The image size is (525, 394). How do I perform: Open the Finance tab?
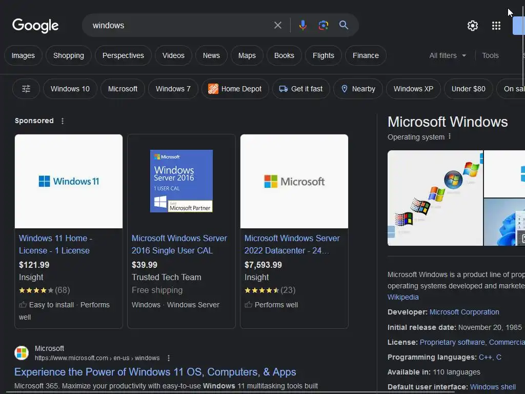click(x=366, y=55)
